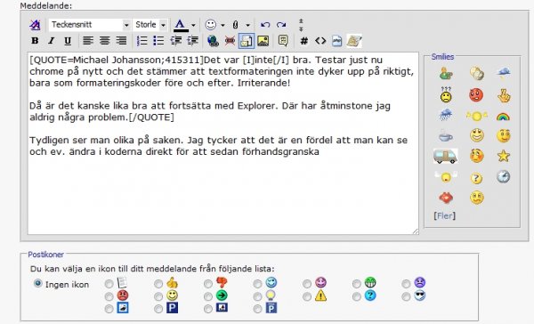
Task: Click the insert email link icon
Action: 247,41
